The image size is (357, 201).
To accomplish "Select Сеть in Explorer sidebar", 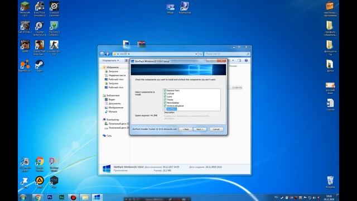I will point(109,136).
